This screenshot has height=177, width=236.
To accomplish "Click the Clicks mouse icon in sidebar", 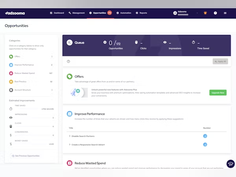I will [11, 126].
